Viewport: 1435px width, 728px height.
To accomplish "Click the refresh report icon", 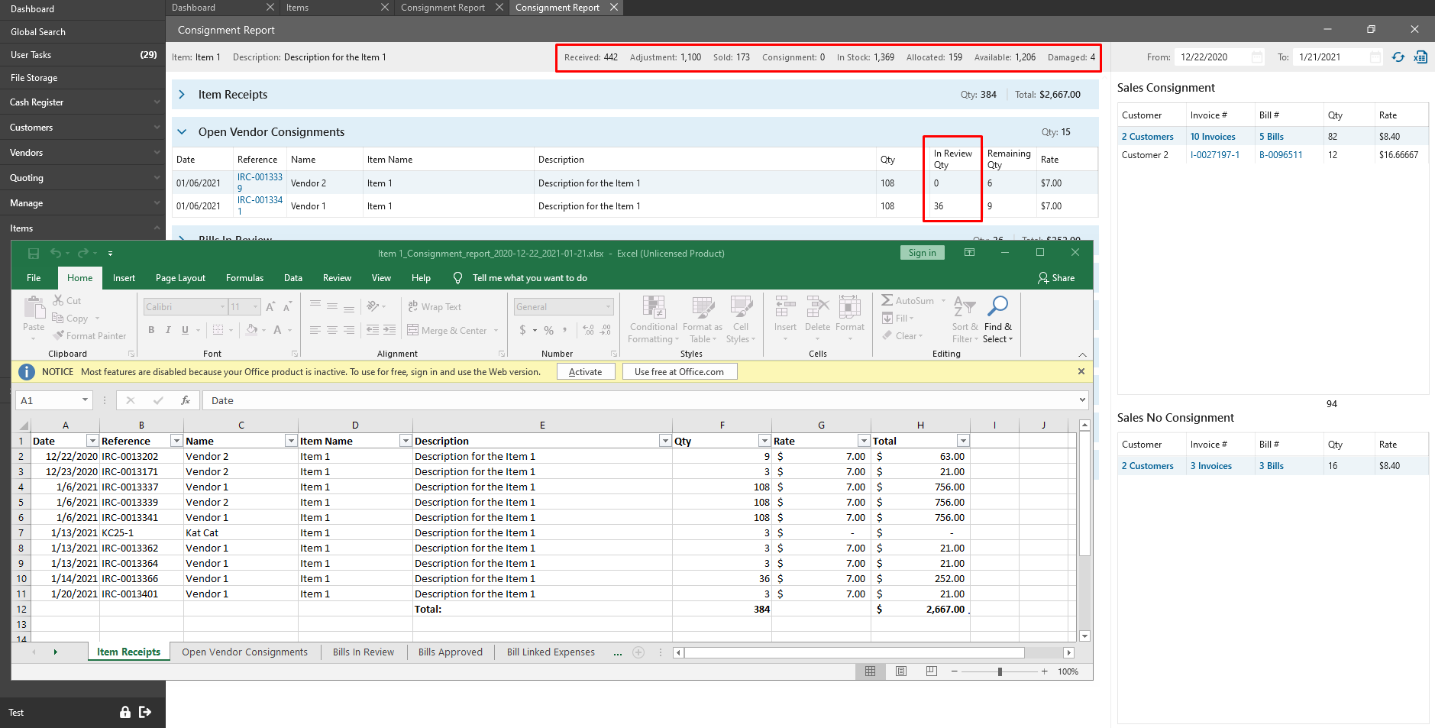I will point(1398,57).
